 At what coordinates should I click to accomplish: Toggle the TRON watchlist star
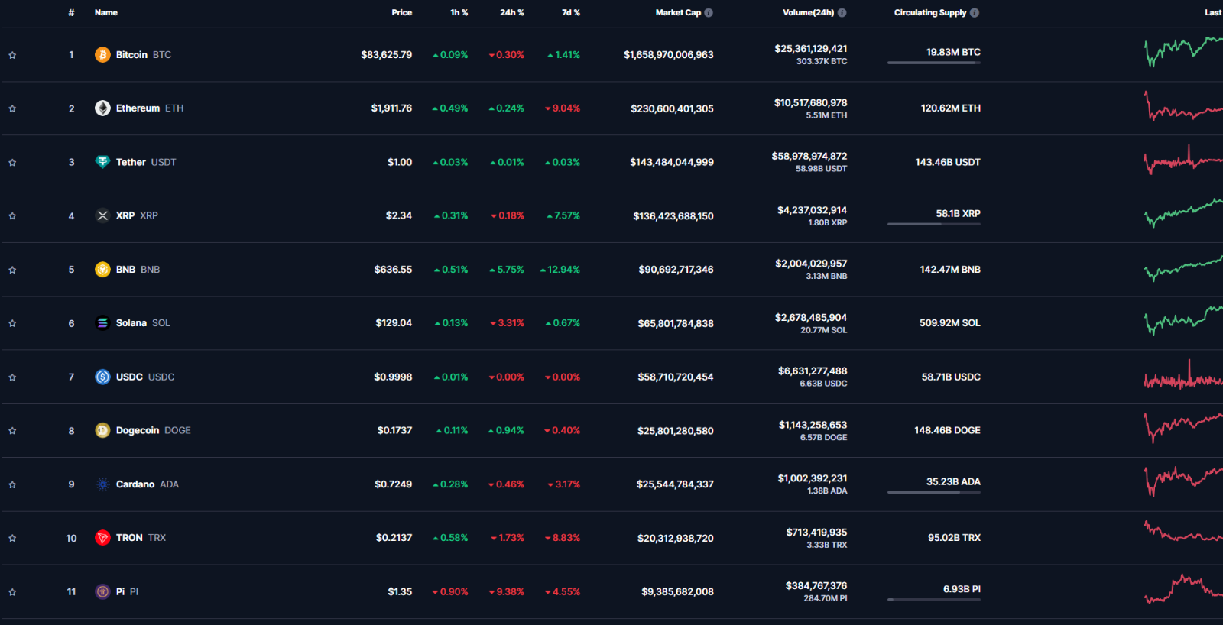point(12,538)
